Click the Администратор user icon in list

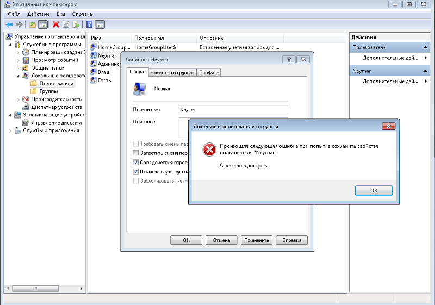tap(94, 64)
